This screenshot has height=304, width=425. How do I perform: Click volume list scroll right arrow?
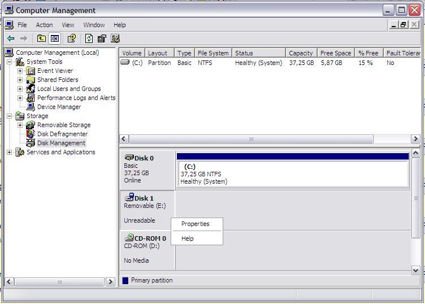click(415, 139)
